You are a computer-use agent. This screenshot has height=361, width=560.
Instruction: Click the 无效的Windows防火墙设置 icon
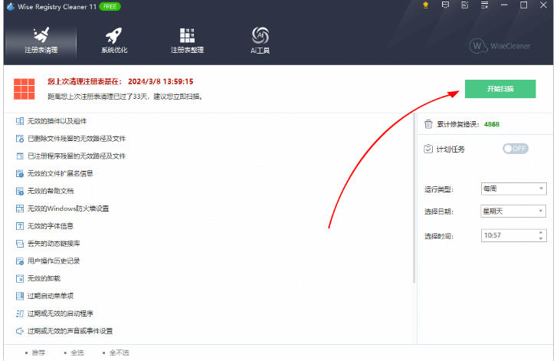click(20, 208)
